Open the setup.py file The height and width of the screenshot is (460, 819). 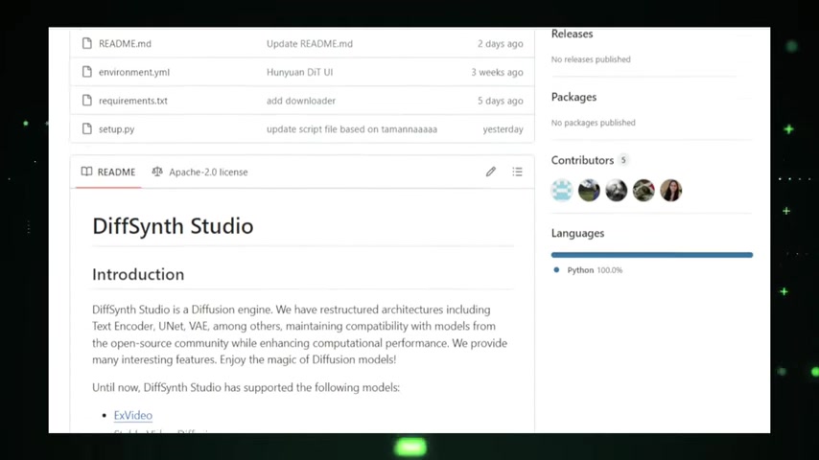click(116, 129)
